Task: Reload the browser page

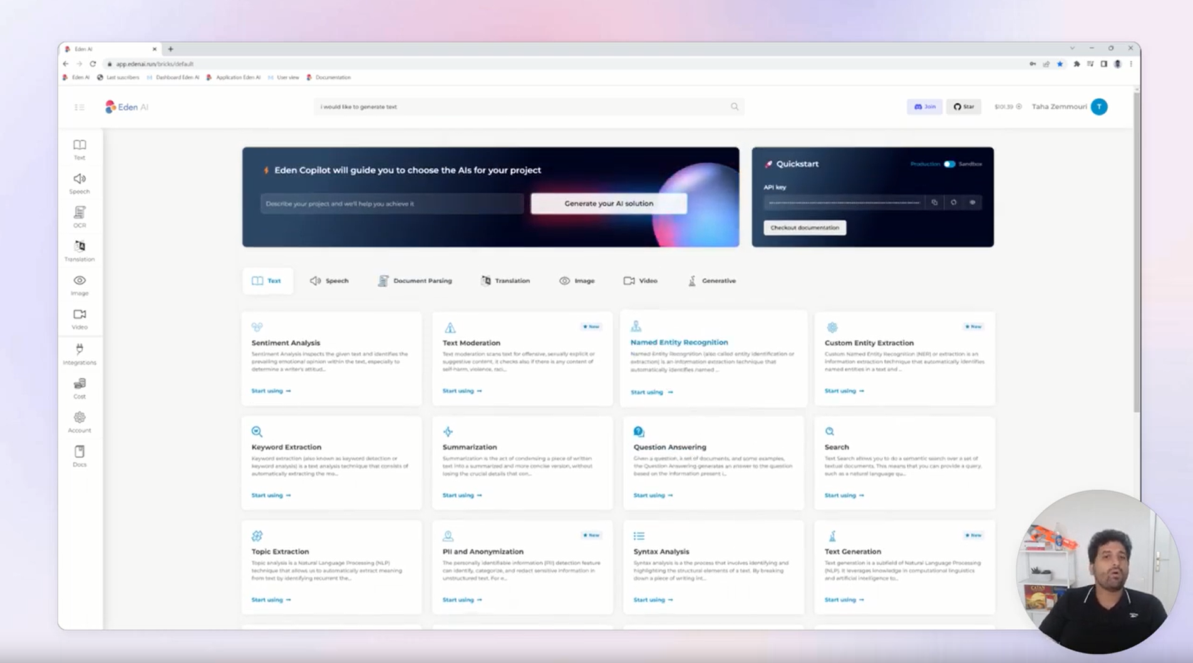Action: point(93,64)
